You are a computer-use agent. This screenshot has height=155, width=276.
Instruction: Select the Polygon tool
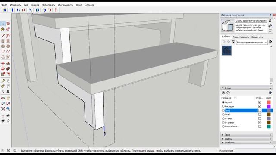(8, 46)
